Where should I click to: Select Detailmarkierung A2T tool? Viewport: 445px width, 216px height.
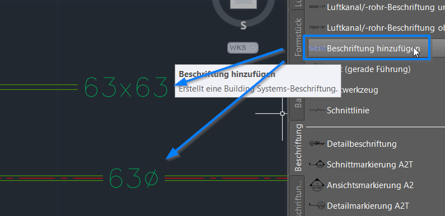click(368, 206)
